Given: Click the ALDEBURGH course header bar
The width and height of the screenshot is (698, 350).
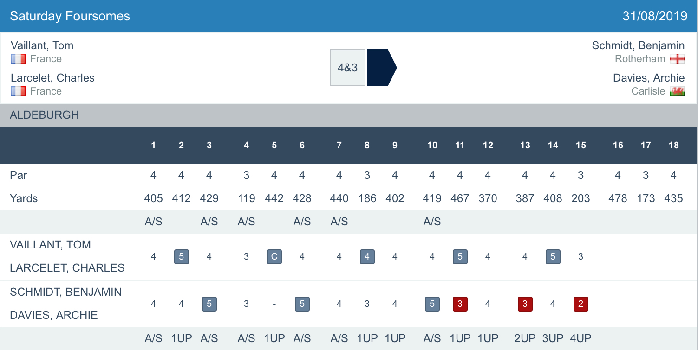Looking at the screenshot, I should click(349, 115).
